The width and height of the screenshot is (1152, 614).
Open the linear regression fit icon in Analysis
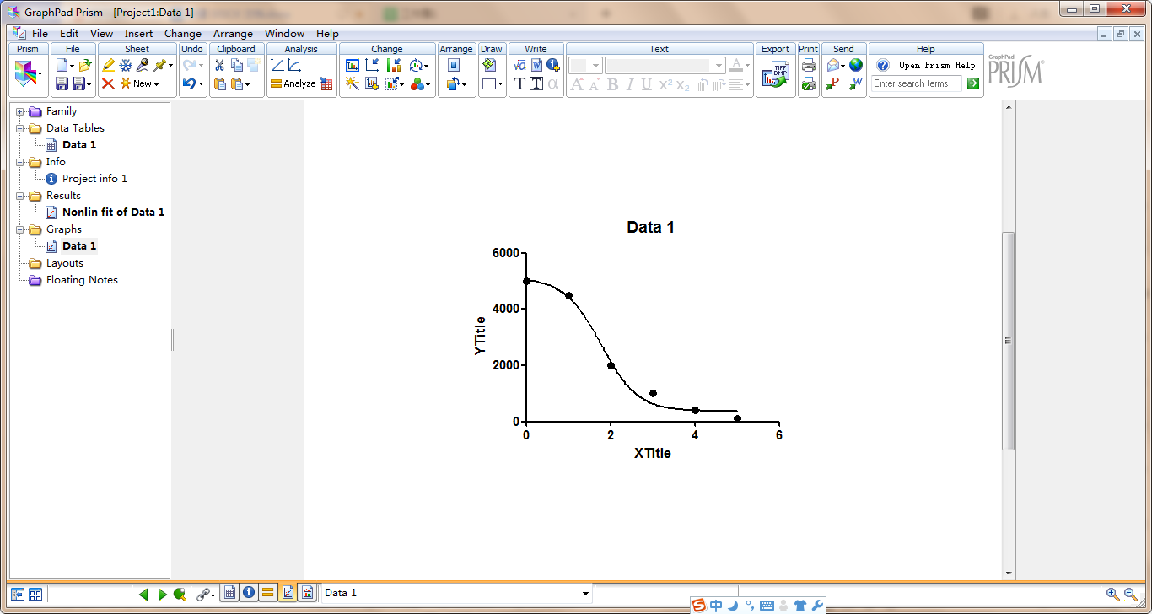pos(277,65)
